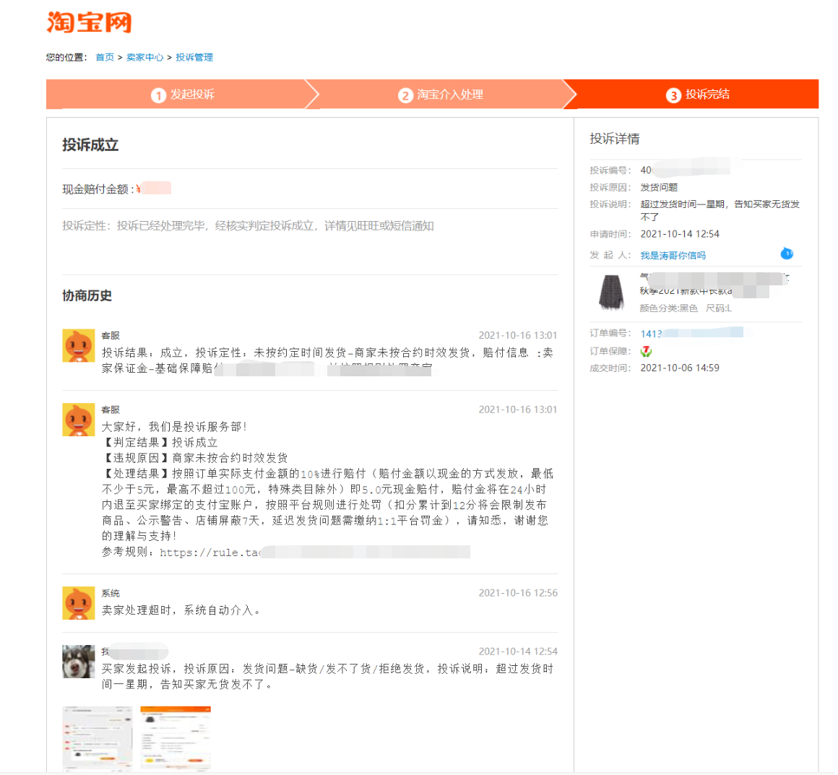
Task: Click the 客服 avatar beside 大家好 message
Action: pyautogui.click(x=79, y=420)
